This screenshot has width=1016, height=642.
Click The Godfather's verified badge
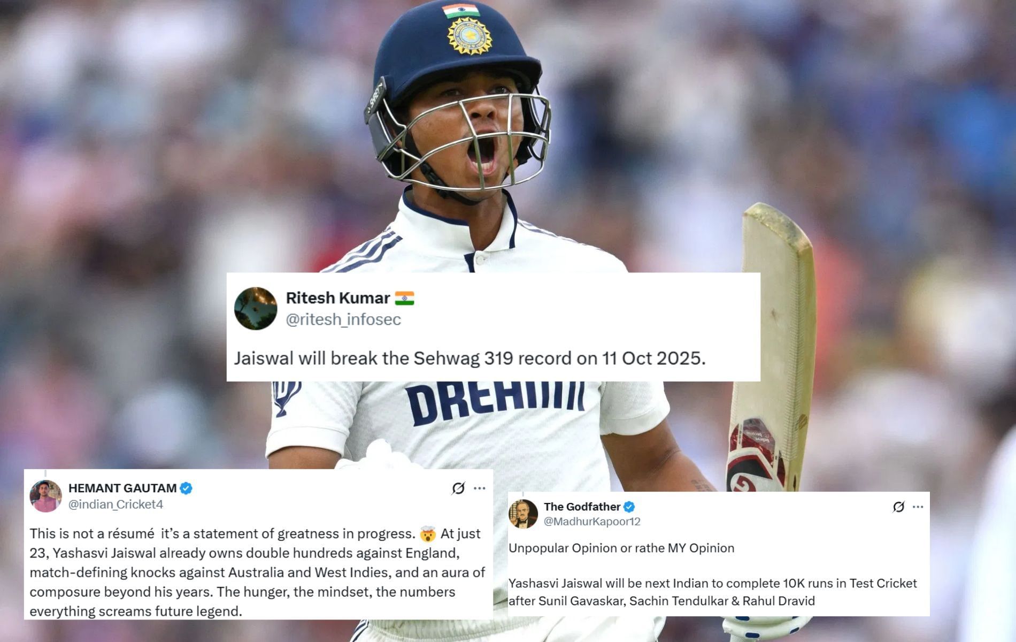tap(629, 507)
